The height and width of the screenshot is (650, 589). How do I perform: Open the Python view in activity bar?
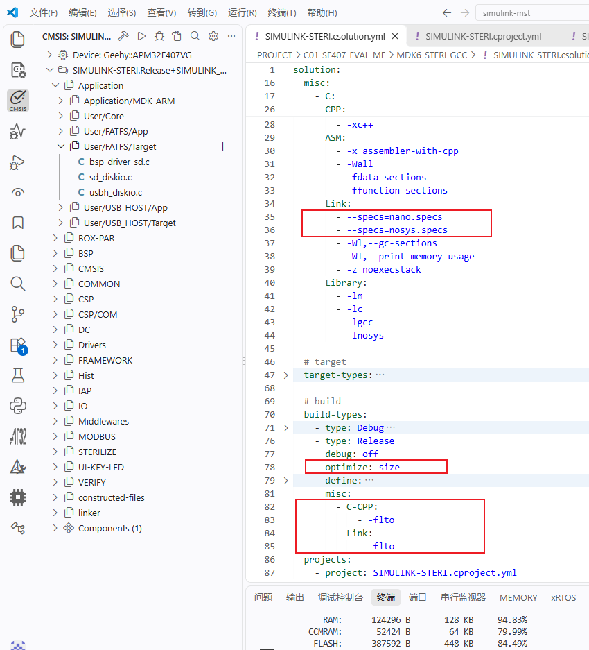(17, 406)
